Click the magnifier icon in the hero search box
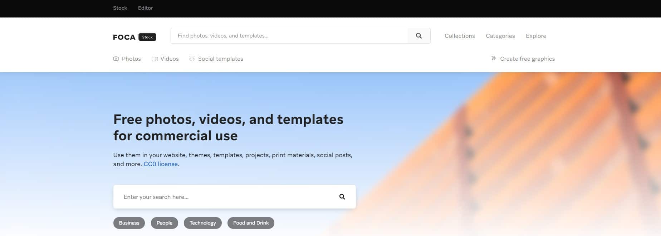The width and height of the screenshot is (661, 236). coord(342,197)
